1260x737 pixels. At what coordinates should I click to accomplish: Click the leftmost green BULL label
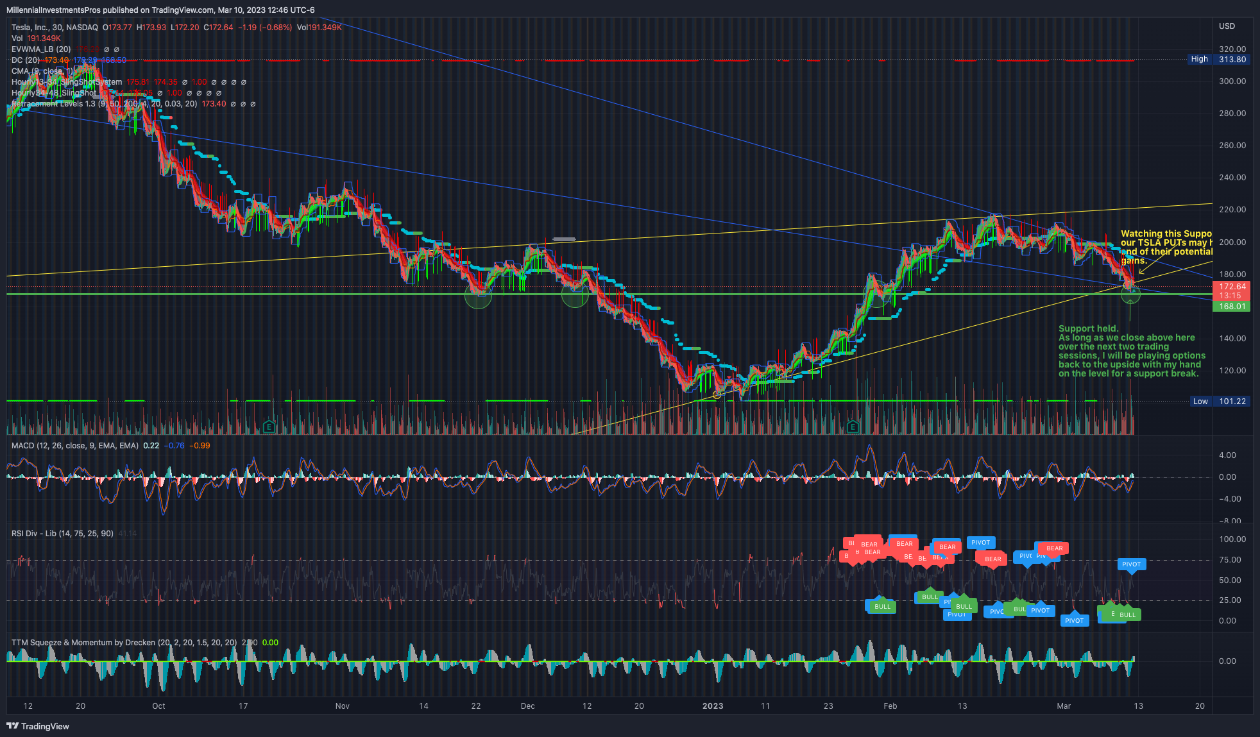coord(882,607)
